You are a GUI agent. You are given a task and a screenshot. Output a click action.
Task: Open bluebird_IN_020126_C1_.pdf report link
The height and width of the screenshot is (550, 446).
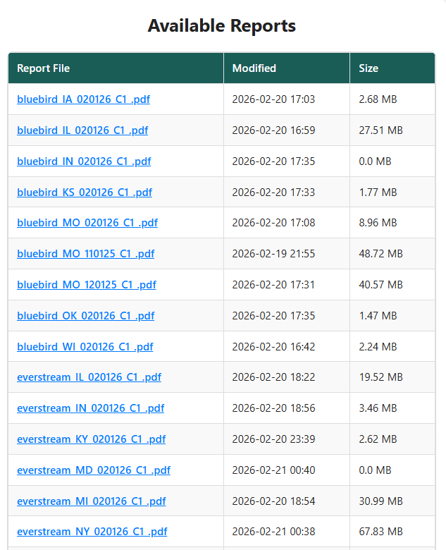click(x=84, y=161)
